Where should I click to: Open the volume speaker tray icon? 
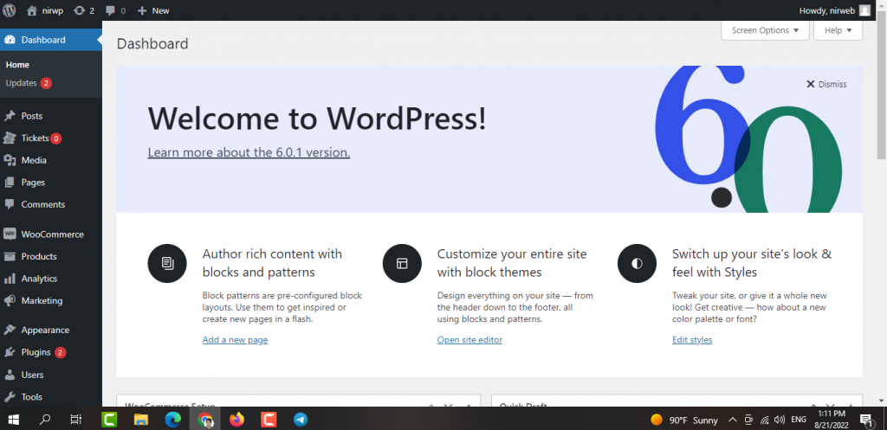point(780,420)
